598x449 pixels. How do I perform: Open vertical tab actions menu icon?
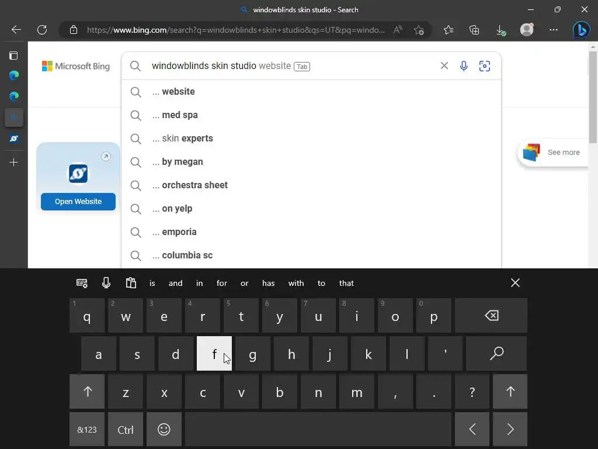[x=14, y=56]
